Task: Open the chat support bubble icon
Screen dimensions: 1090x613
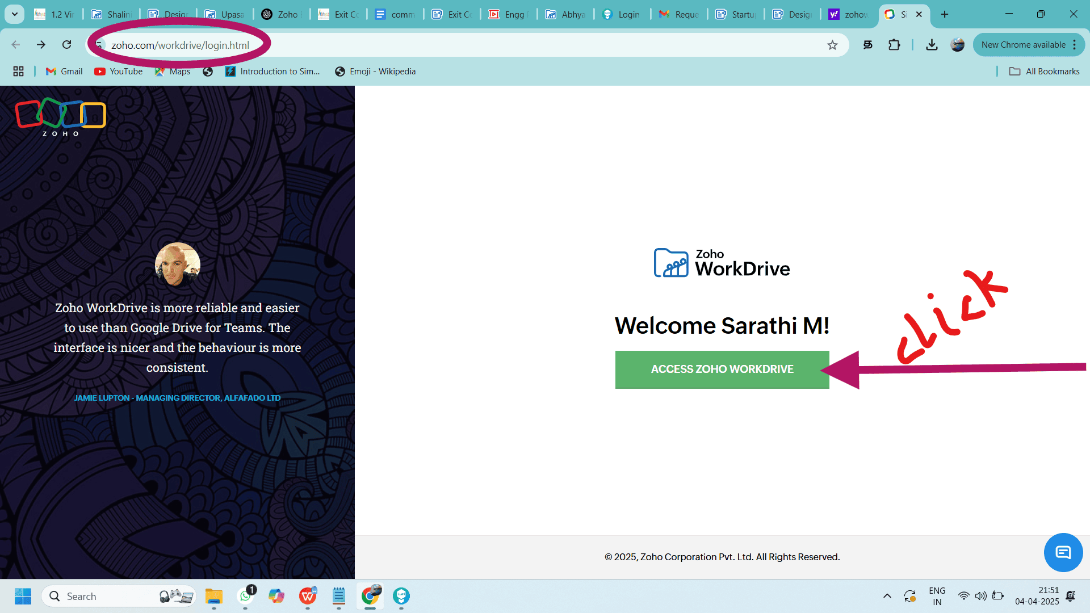Action: [x=1063, y=552]
